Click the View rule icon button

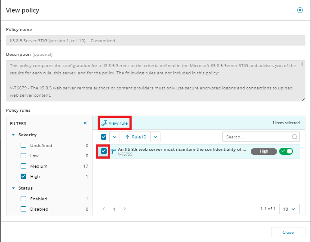pyautogui.click(x=104, y=123)
